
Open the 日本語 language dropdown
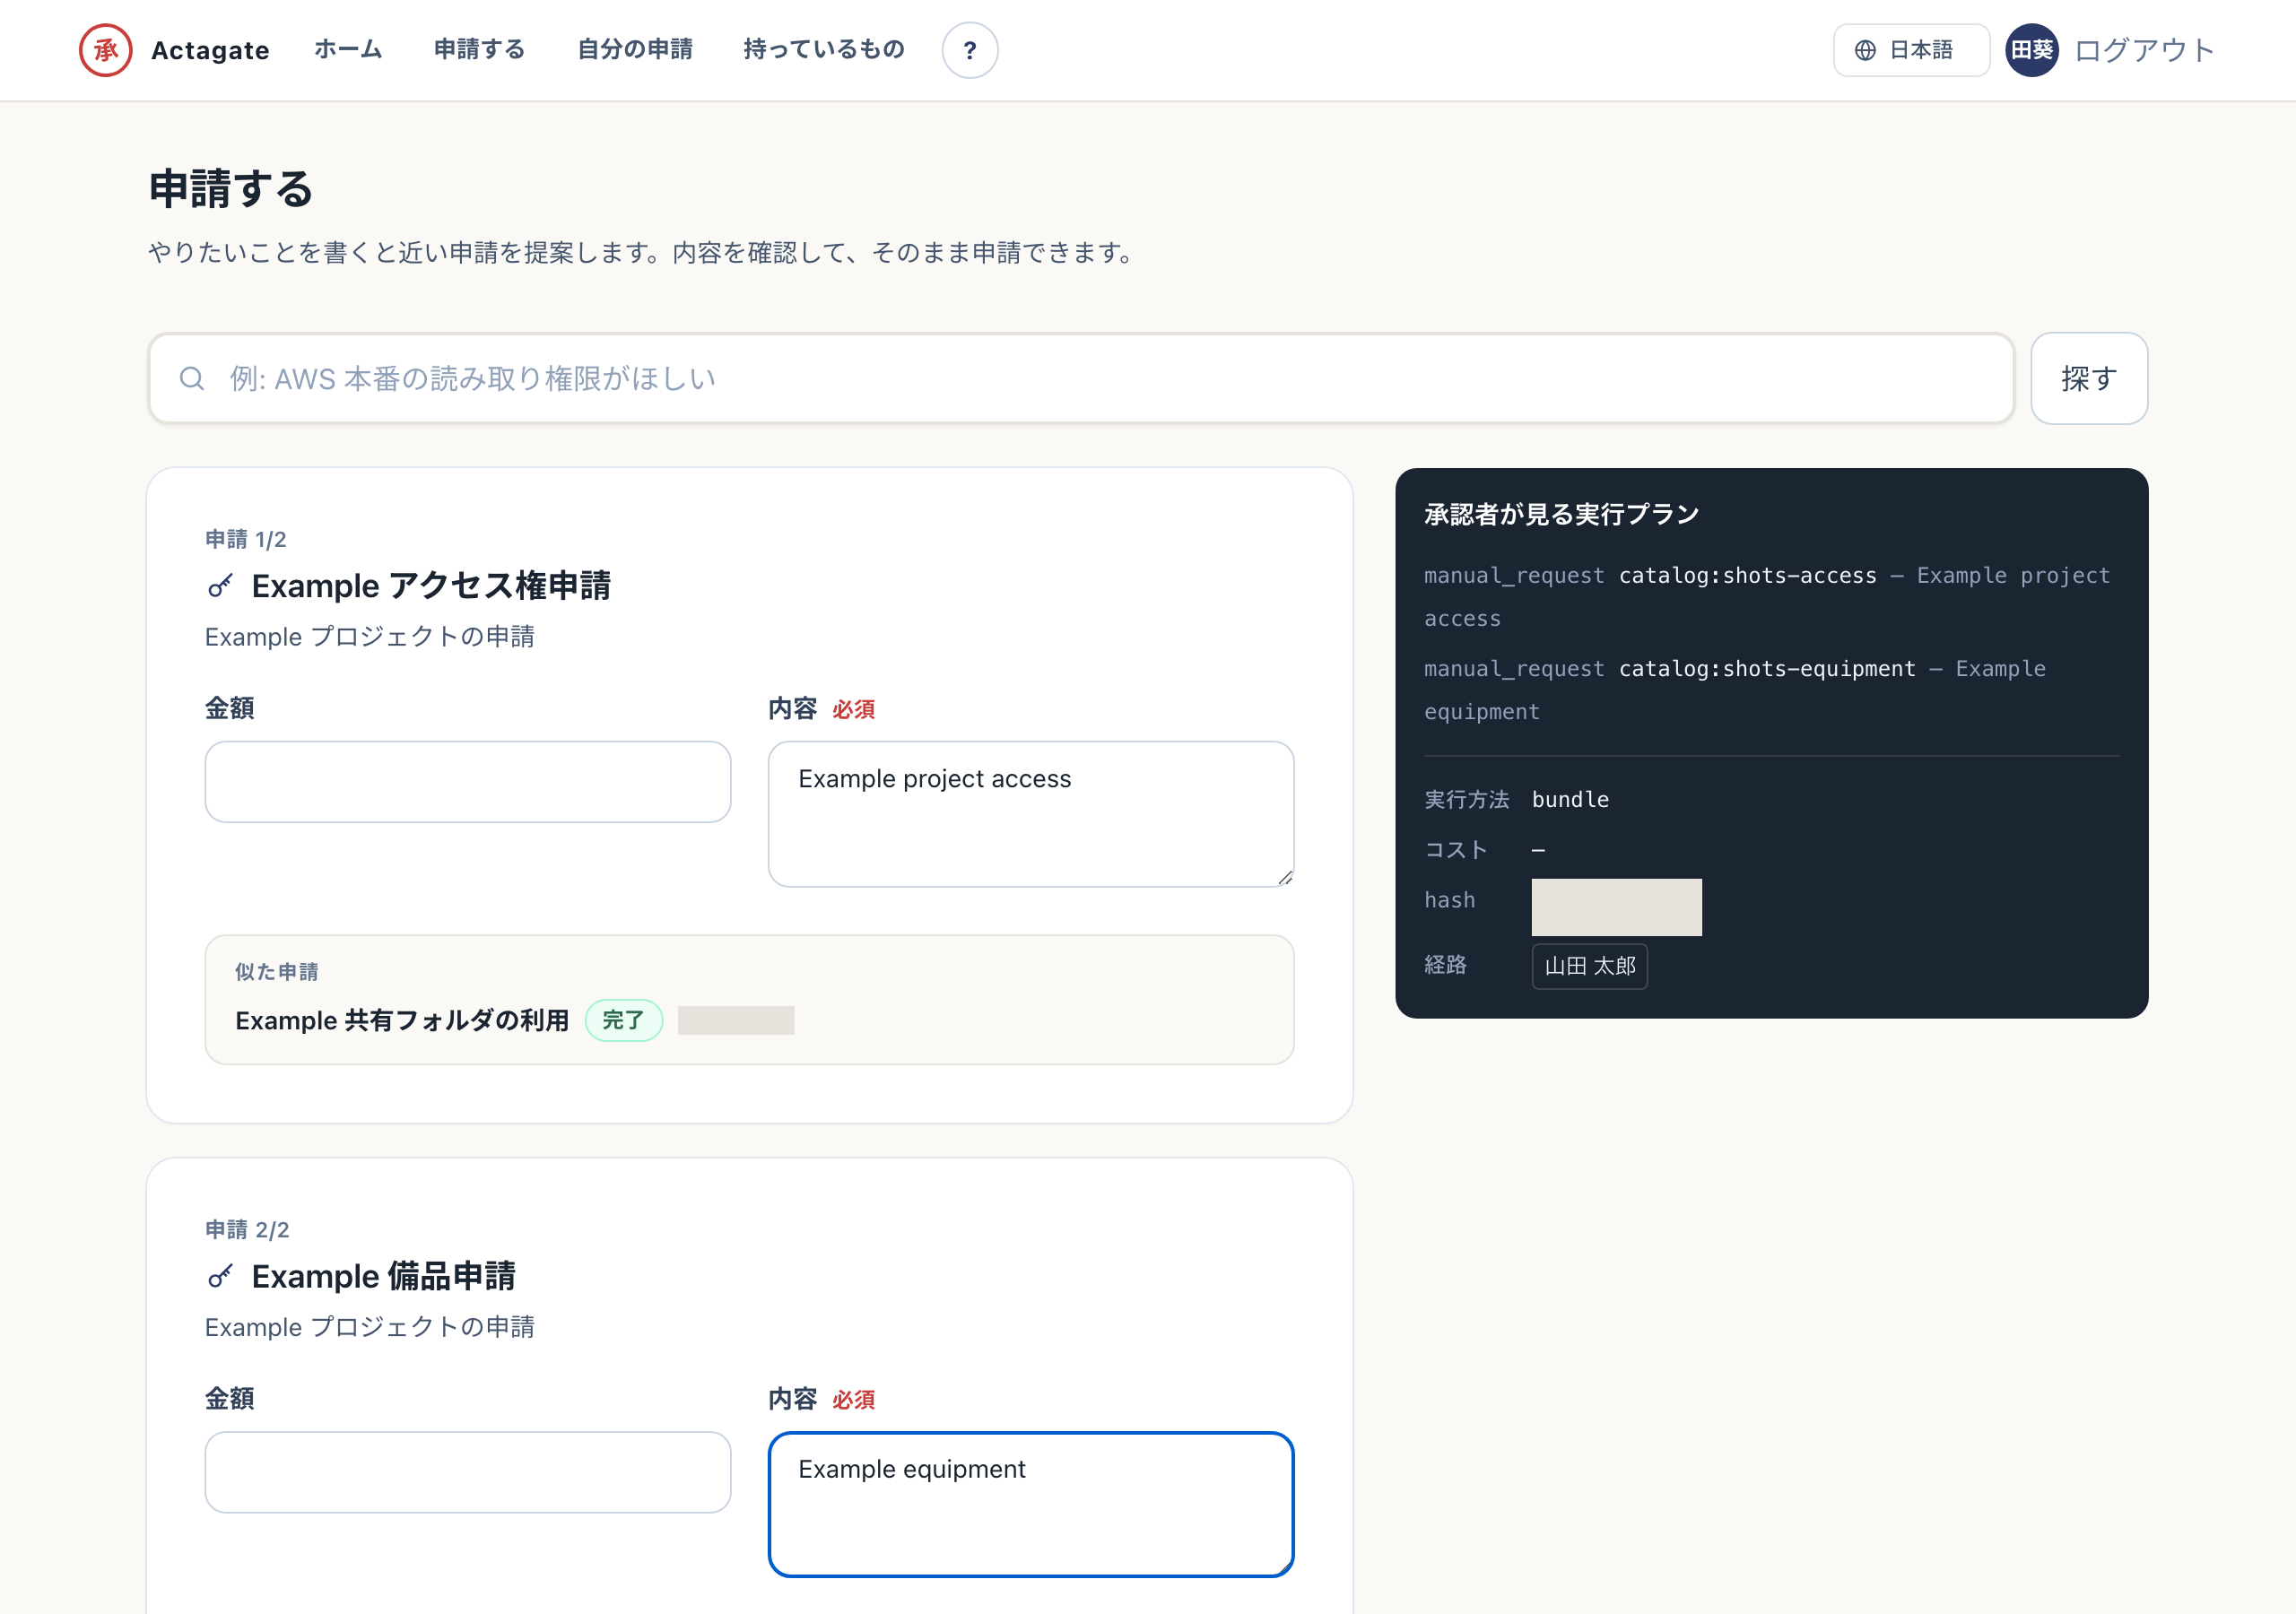1910,50
